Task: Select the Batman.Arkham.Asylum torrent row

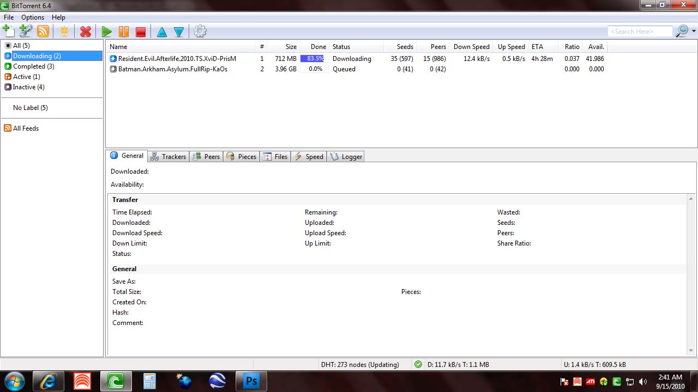Action: click(172, 69)
